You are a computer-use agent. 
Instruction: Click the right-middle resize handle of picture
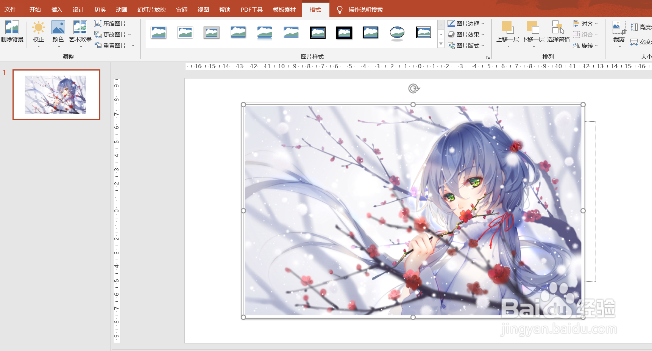tap(583, 211)
